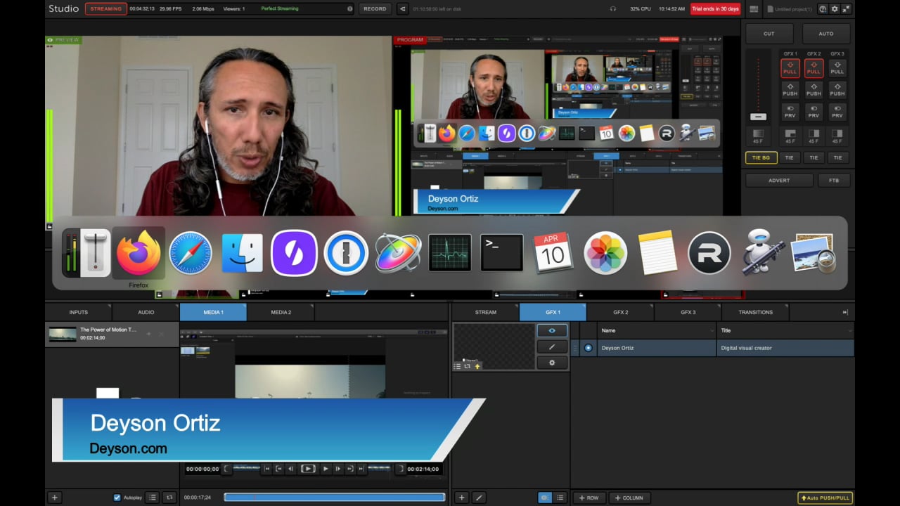Switch GFX panel to list view
Viewport: 900px width, 506px height.
tap(560, 498)
